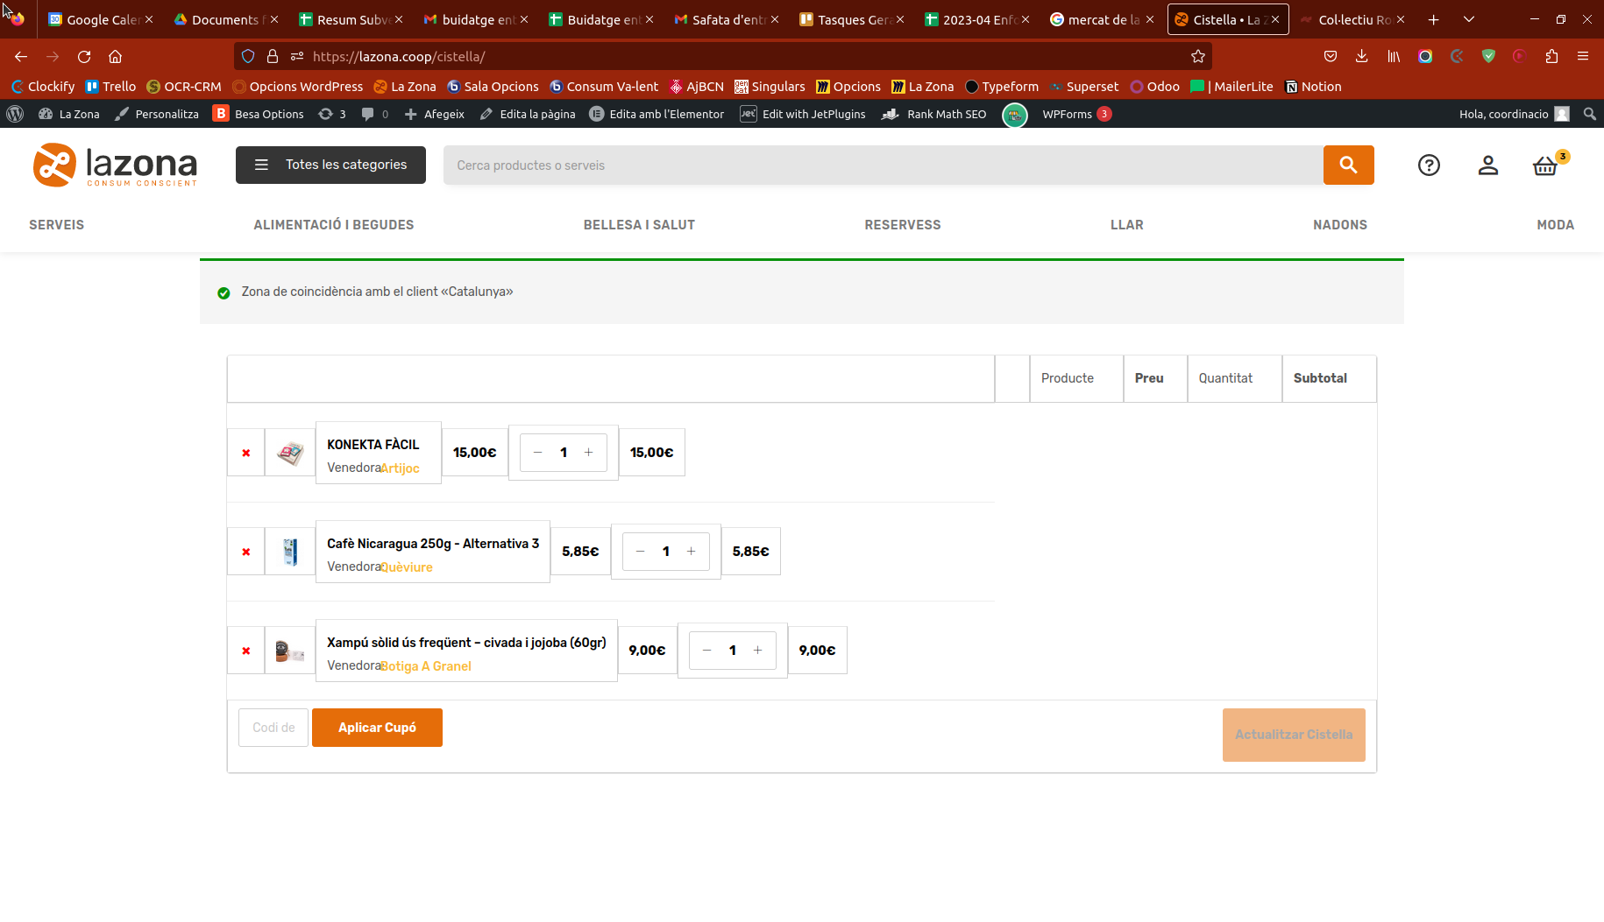1604x922 pixels.
Task: Remove KONEKTA FÀCIL from cart
Action: tap(246, 453)
